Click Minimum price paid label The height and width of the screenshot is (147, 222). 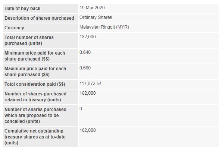point(35,56)
